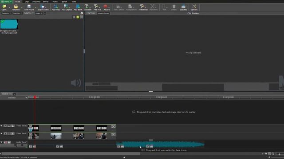The width and height of the screenshot is (284, 159).
Task: Click the Add Title icon
Action: (x=96, y=7)
